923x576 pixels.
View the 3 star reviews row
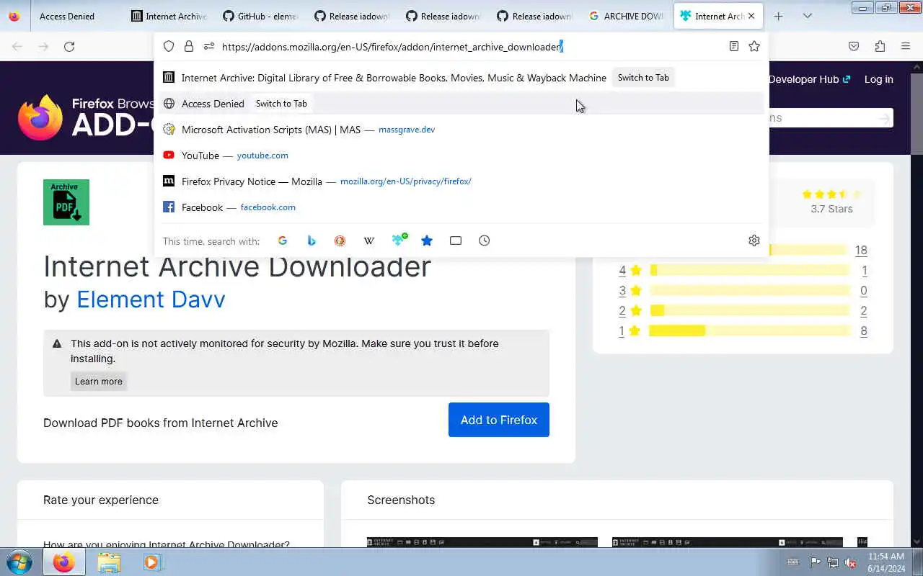coord(743,291)
